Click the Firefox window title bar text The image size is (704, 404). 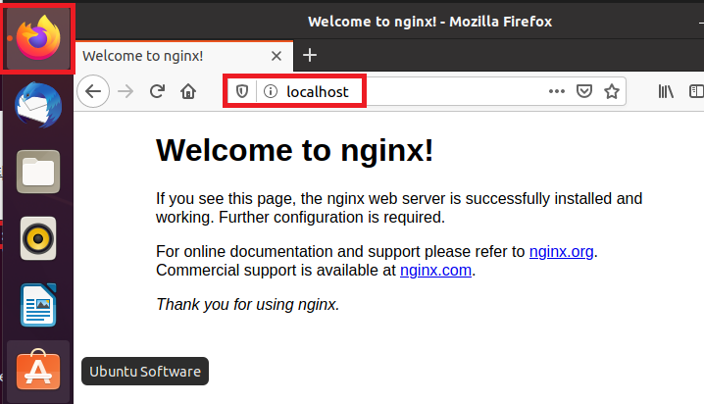pyautogui.click(x=429, y=22)
